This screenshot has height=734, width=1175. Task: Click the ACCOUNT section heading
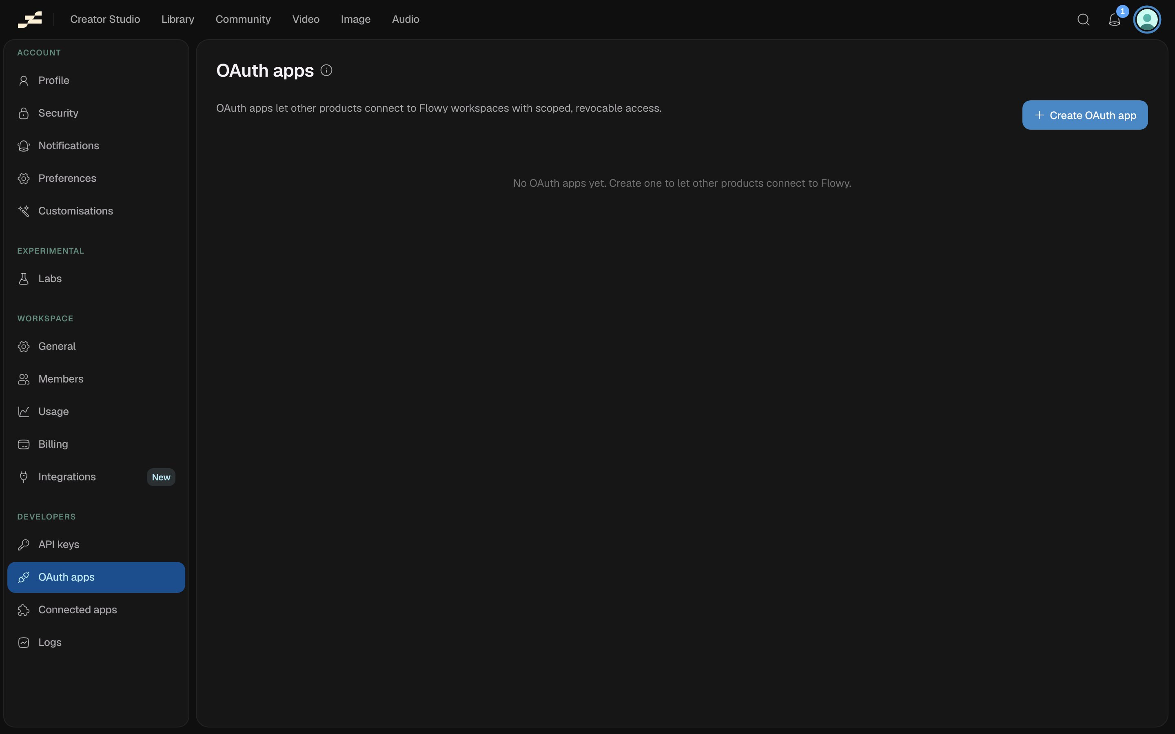point(39,53)
